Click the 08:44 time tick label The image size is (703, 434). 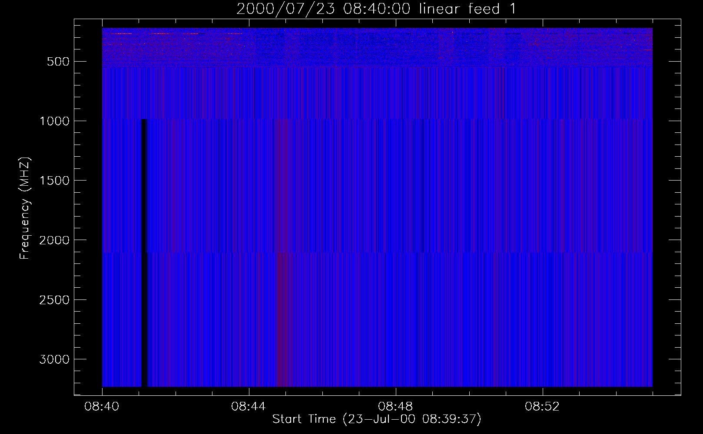(x=249, y=407)
